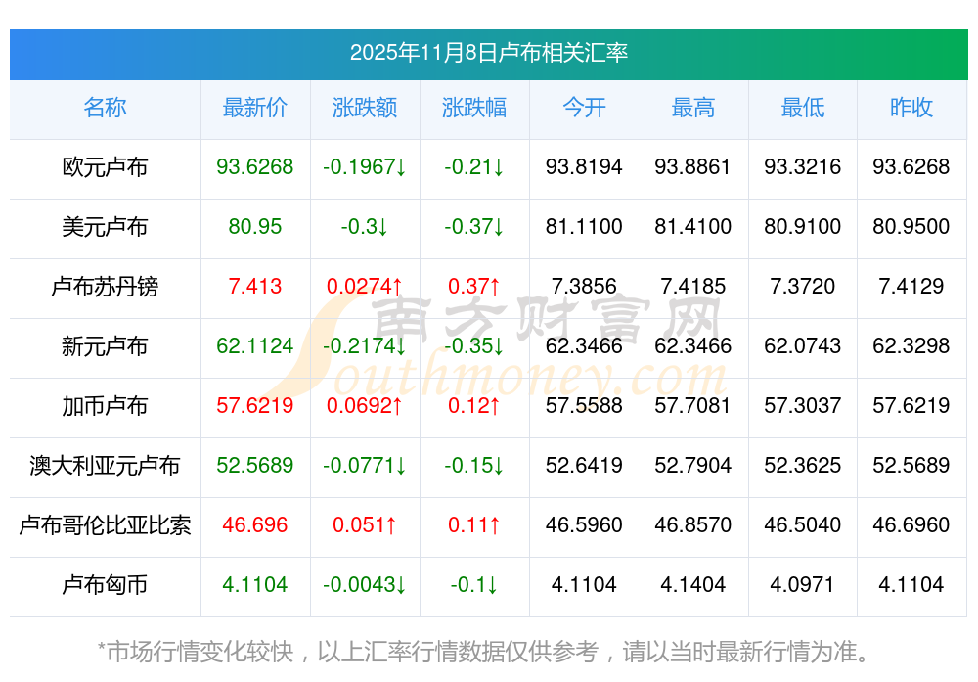Viewport: 978px width, 682px height.
Task: Click the 新元卢布 currency name
Action: pyautogui.click(x=105, y=346)
